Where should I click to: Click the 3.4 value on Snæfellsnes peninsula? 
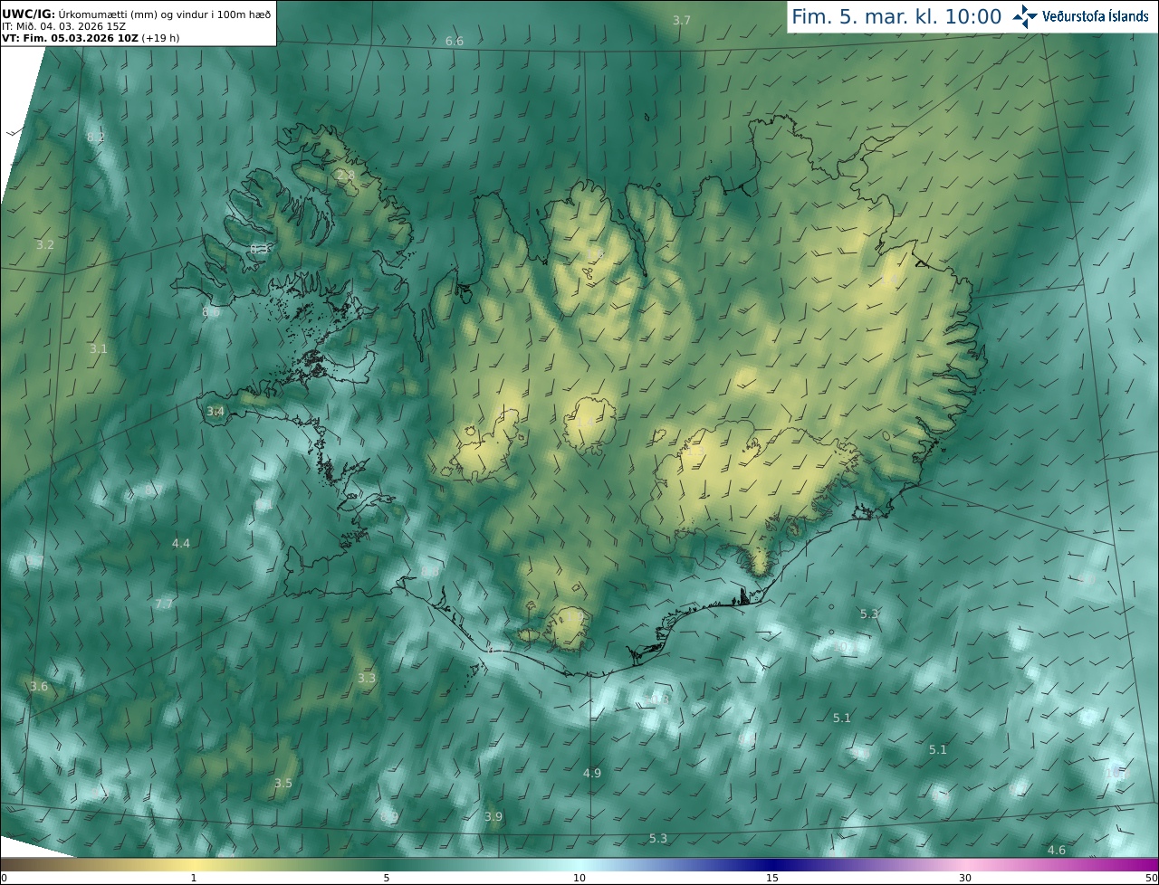(x=216, y=412)
